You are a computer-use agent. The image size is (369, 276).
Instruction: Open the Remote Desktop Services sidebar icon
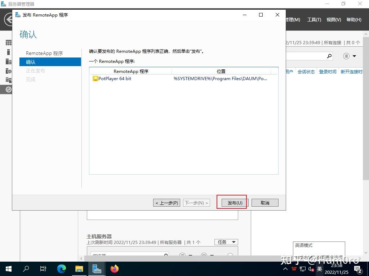click(x=8, y=89)
